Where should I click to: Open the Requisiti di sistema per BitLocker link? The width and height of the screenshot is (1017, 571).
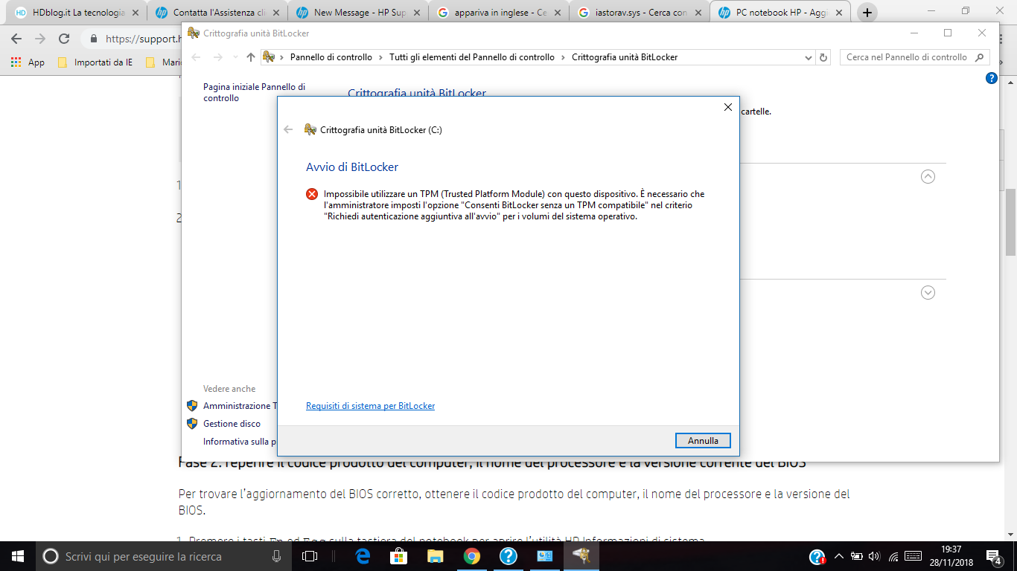point(370,405)
